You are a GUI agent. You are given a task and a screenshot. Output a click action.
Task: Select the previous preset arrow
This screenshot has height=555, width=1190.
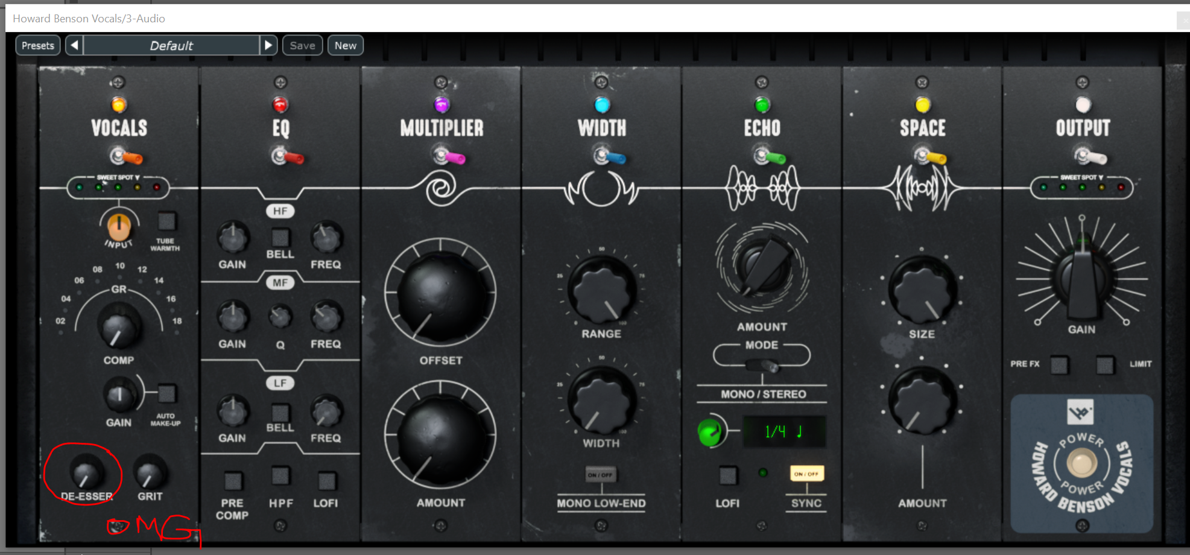[74, 45]
